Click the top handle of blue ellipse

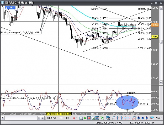(x=127, y=96)
